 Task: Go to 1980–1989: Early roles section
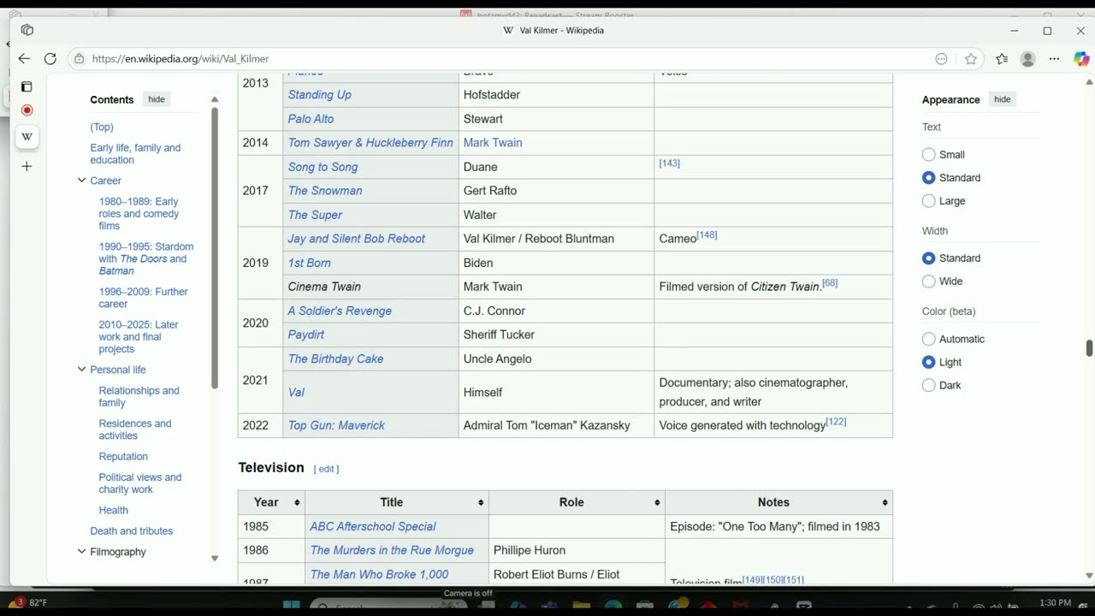pyautogui.click(x=139, y=214)
